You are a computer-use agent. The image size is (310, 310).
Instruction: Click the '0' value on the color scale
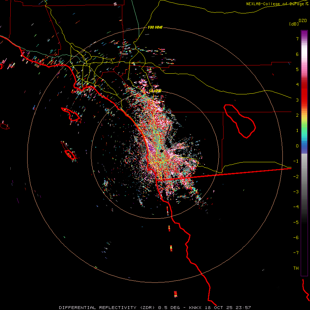pyautogui.click(x=297, y=146)
